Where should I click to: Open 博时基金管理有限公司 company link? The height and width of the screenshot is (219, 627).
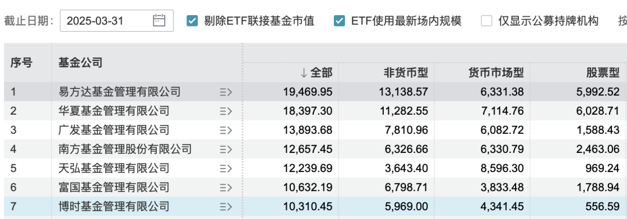[114, 206]
